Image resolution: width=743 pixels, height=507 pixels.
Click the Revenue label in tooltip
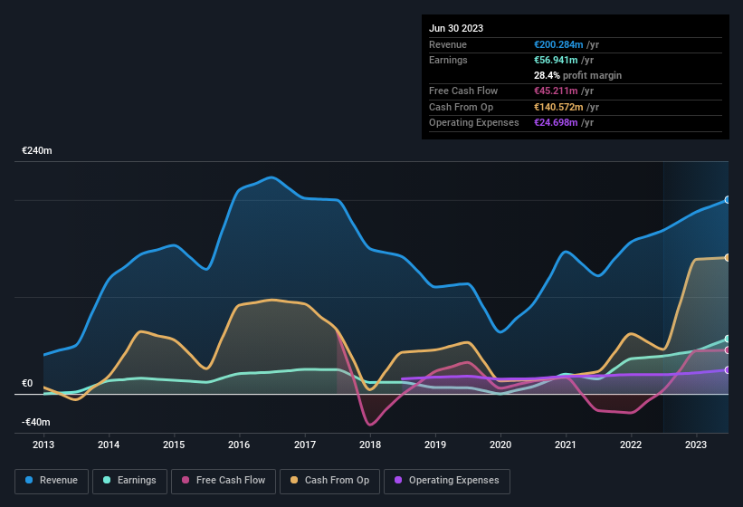tap(448, 44)
